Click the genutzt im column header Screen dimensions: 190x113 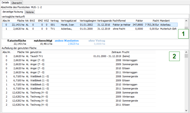click(x=36, y=52)
